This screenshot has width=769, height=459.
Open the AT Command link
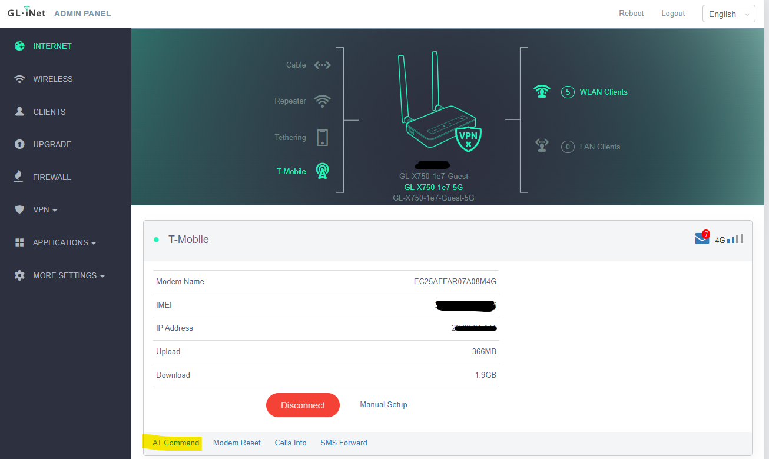click(175, 443)
